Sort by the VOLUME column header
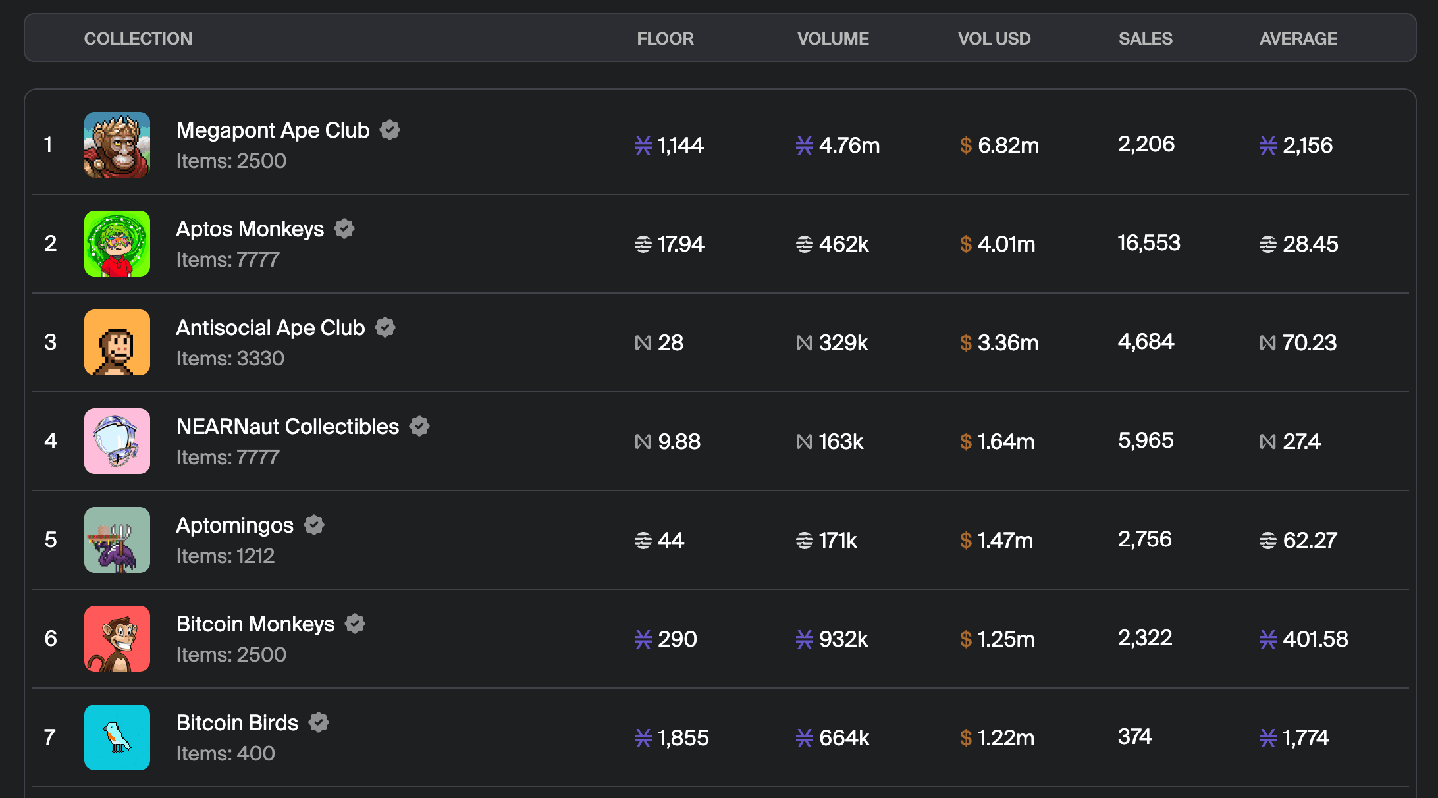 [x=833, y=39]
